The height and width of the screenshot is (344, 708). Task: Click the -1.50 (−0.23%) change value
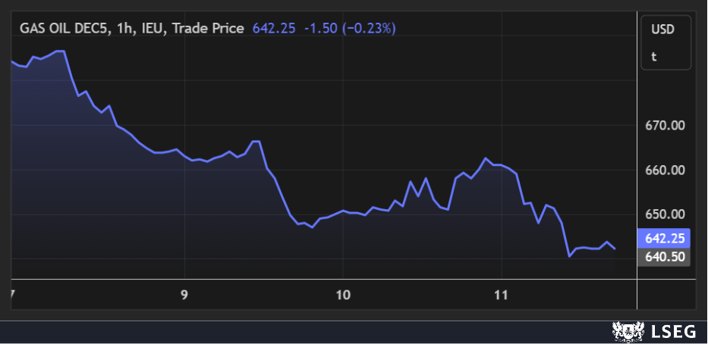(350, 28)
